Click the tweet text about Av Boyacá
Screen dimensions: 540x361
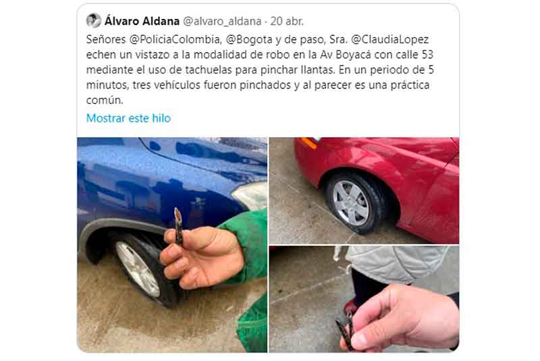pyautogui.click(x=260, y=70)
